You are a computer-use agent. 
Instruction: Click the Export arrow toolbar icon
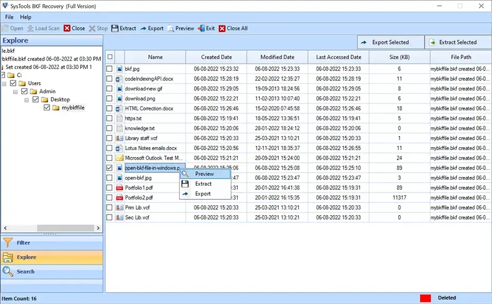click(x=143, y=28)
